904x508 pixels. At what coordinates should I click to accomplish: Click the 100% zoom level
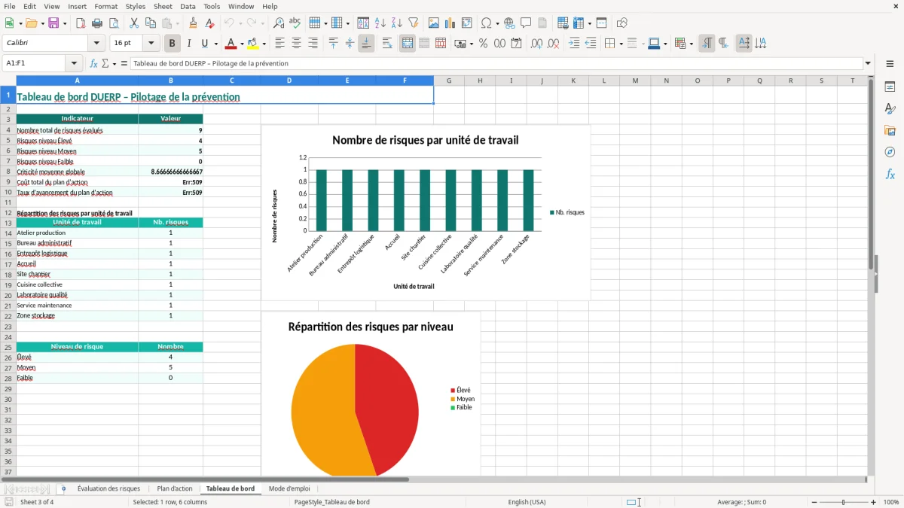pyautogui.click(x=891, y=502)
